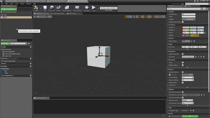Screen dimensions: 210x118
Task: Open My Blueprint view options eye icon
Action: [29, 44]
